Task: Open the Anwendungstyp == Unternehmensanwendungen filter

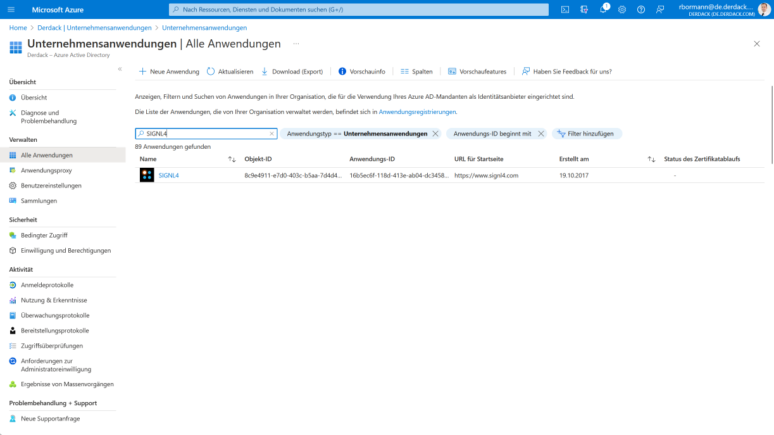Action: [x=357, y=134]
